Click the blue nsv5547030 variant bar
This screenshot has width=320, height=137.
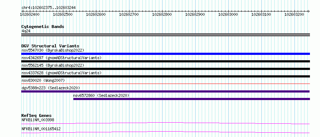point(165,54)
